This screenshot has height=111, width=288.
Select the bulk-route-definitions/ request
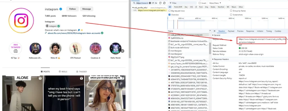(x=188, y=48)
